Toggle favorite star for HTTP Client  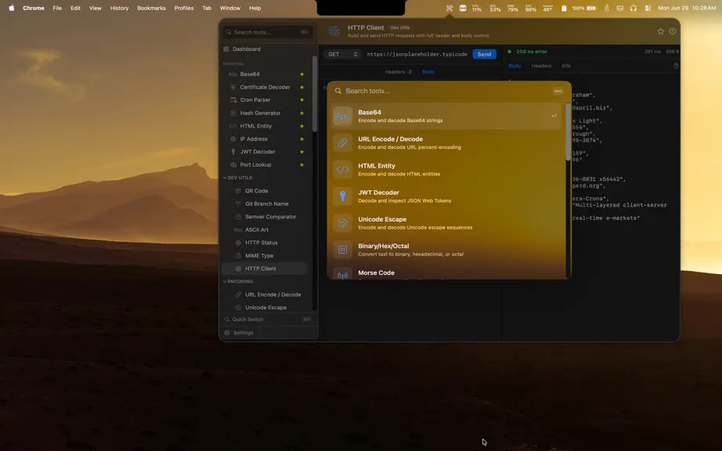[x=660, y=31]
